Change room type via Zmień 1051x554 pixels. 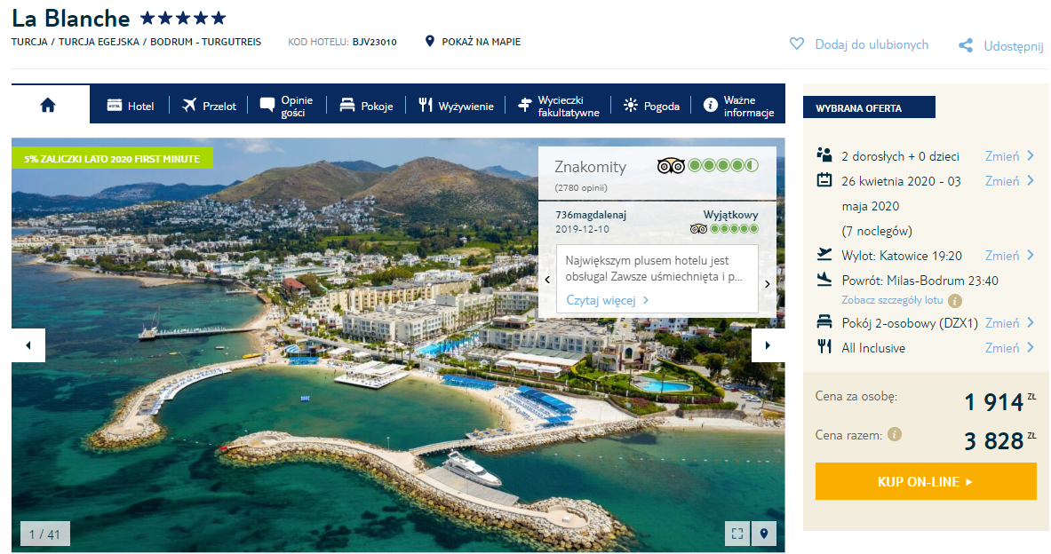tap(1009, 323)
